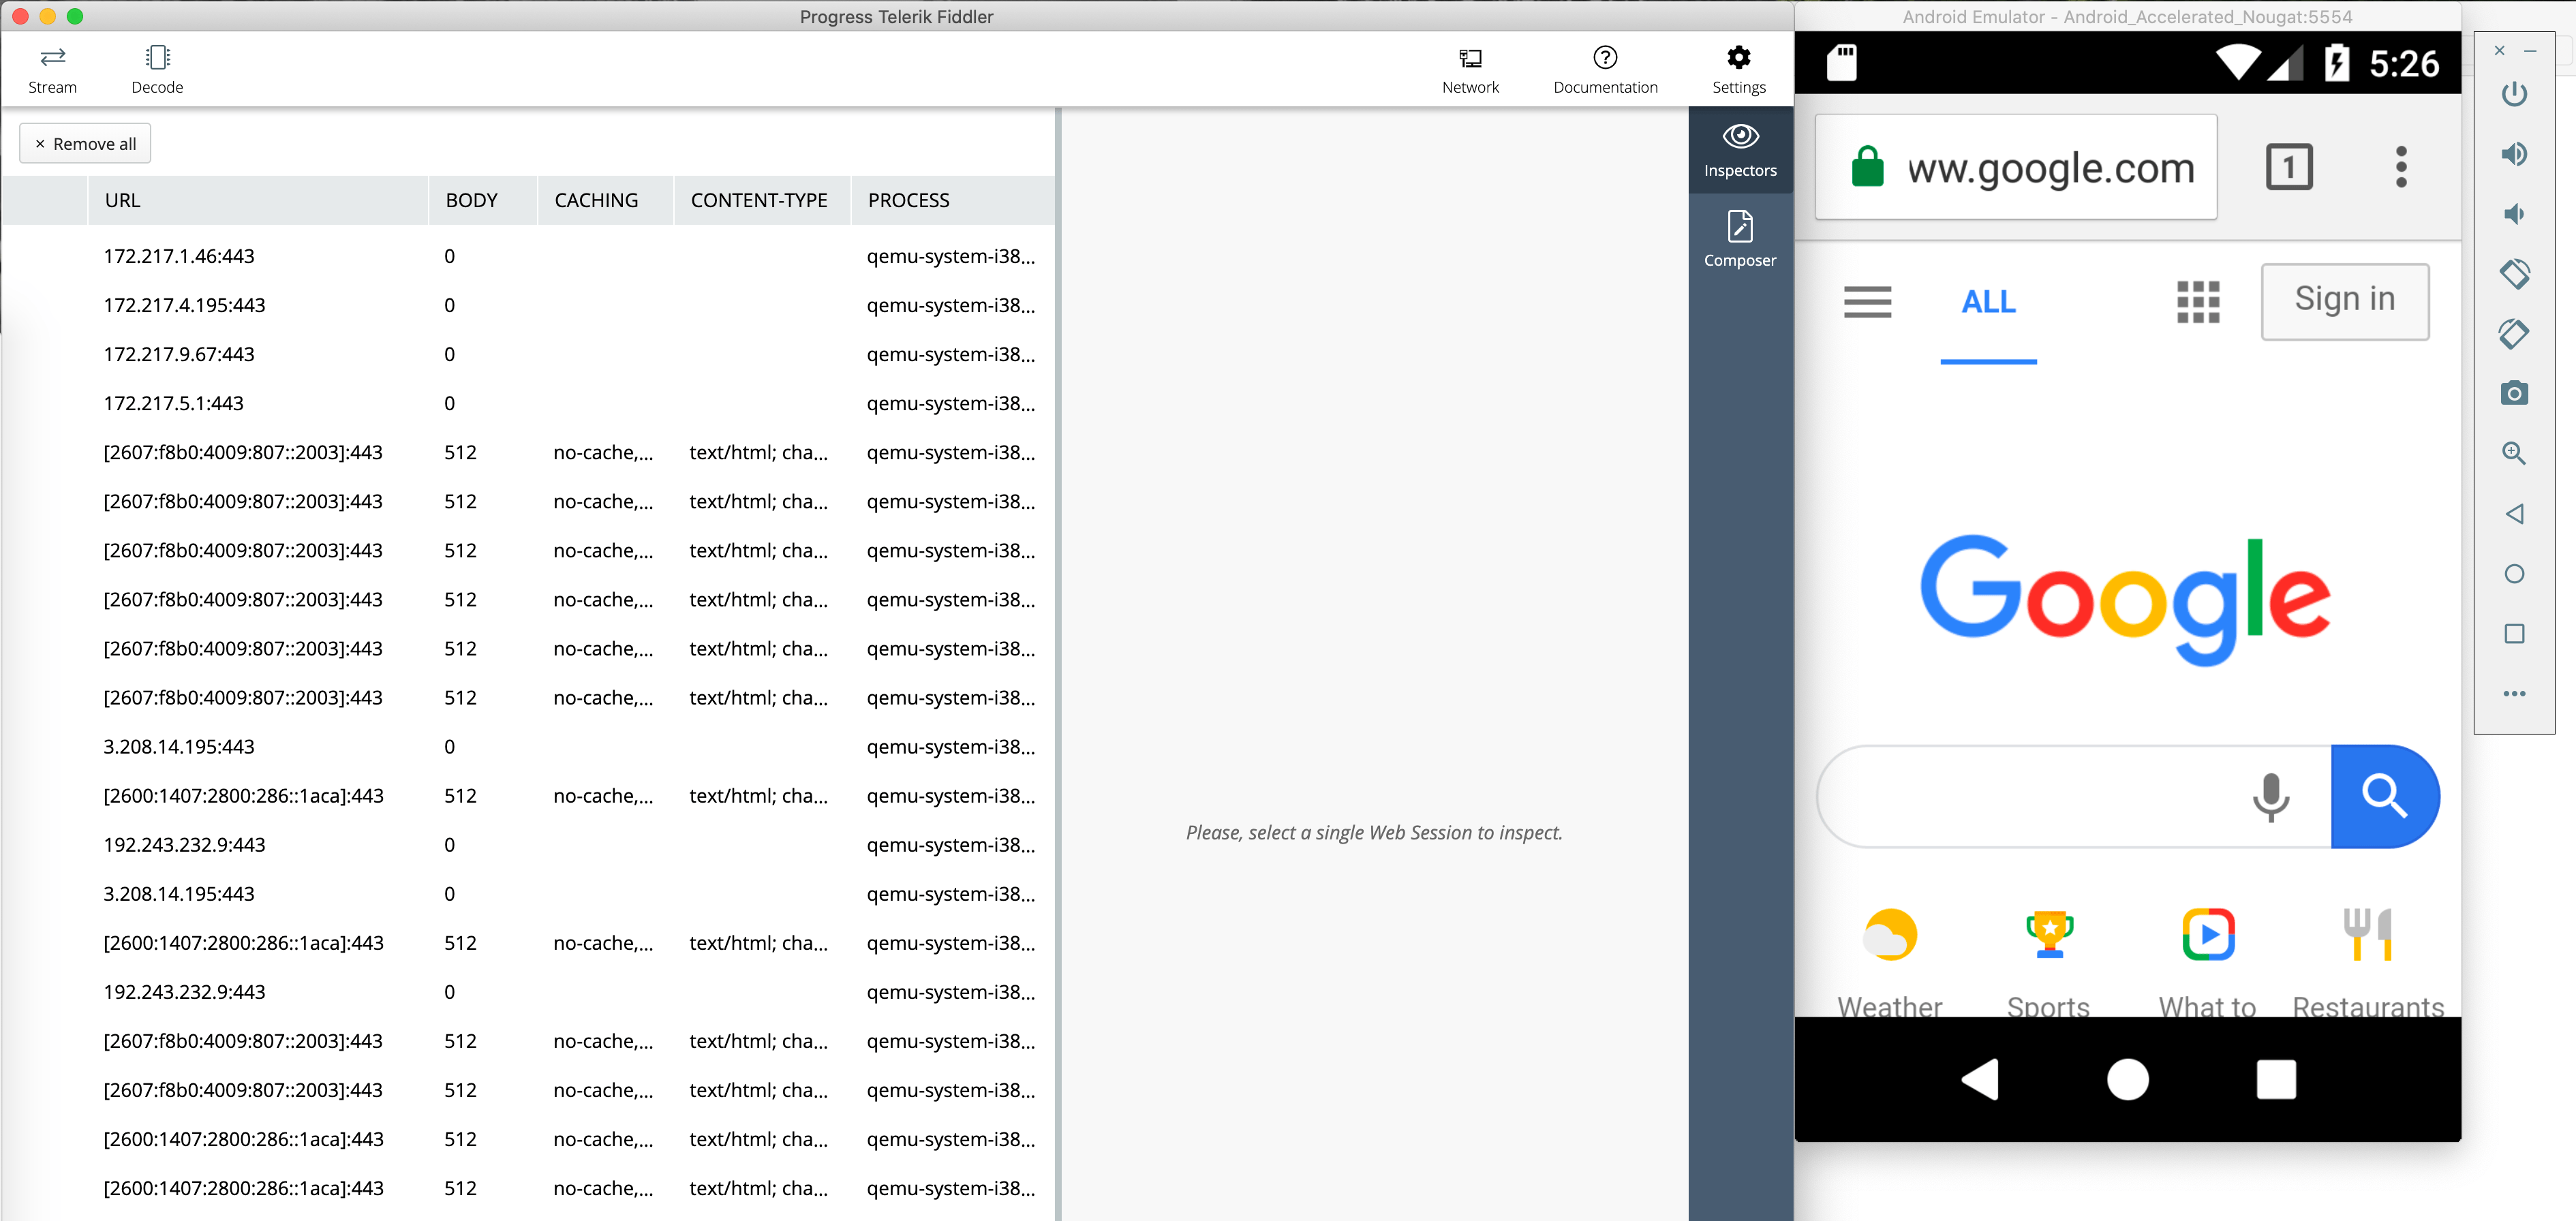Click the emulator rotate right icon
This screenshot has height=1221, width=2576.
point(2514,333)
